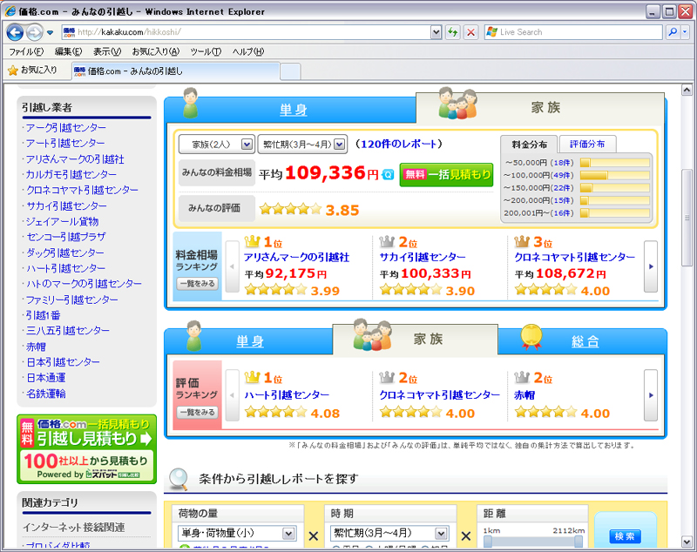Viewport: 697px width, 552px height.
Task: Open アート引越センター link in sidebar
Action: click(x=66, y=144)
